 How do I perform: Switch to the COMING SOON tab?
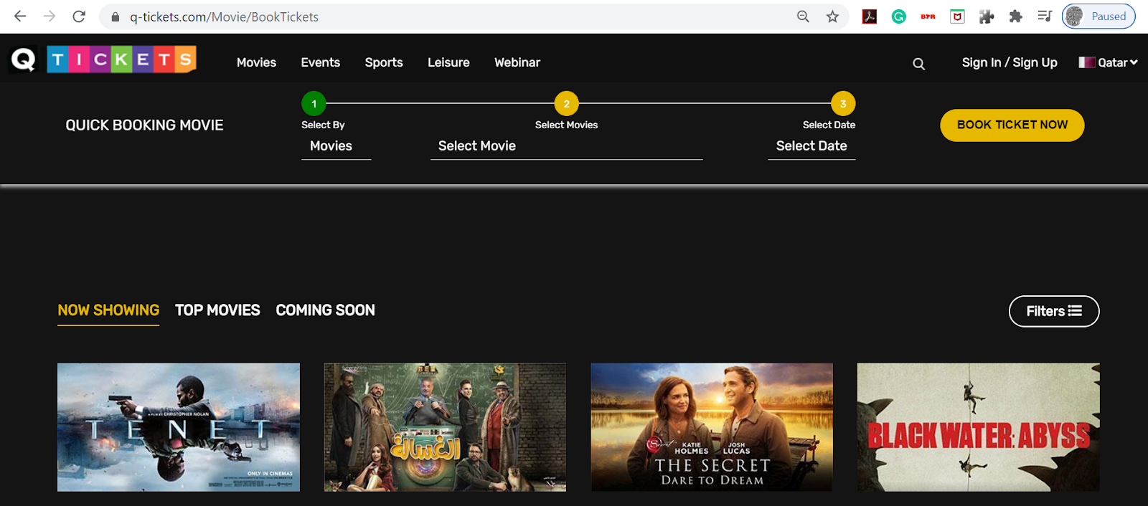click(x=325, y=310)
